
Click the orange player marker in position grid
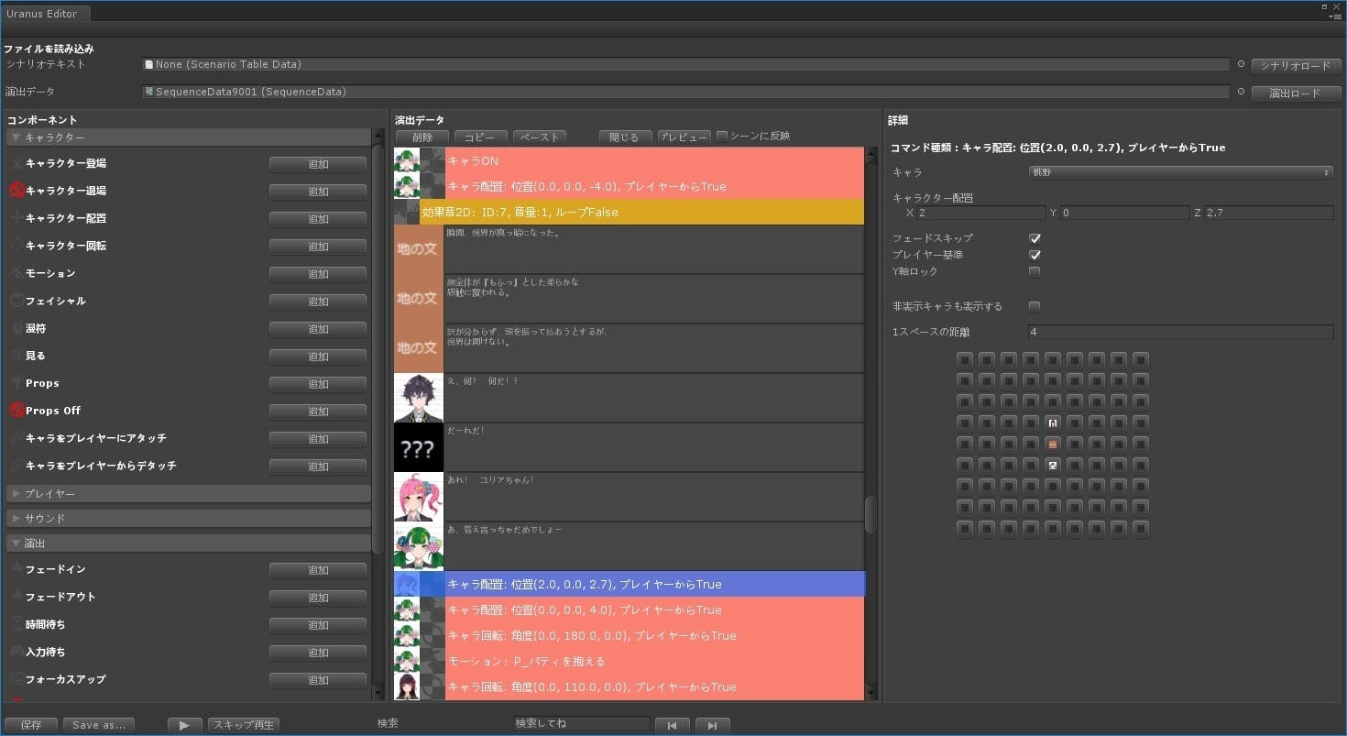point(1053,444)
